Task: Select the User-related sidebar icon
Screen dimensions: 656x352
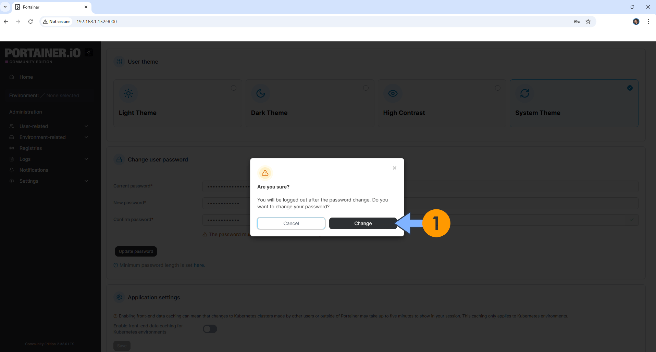Action: (x=11, y=126)
